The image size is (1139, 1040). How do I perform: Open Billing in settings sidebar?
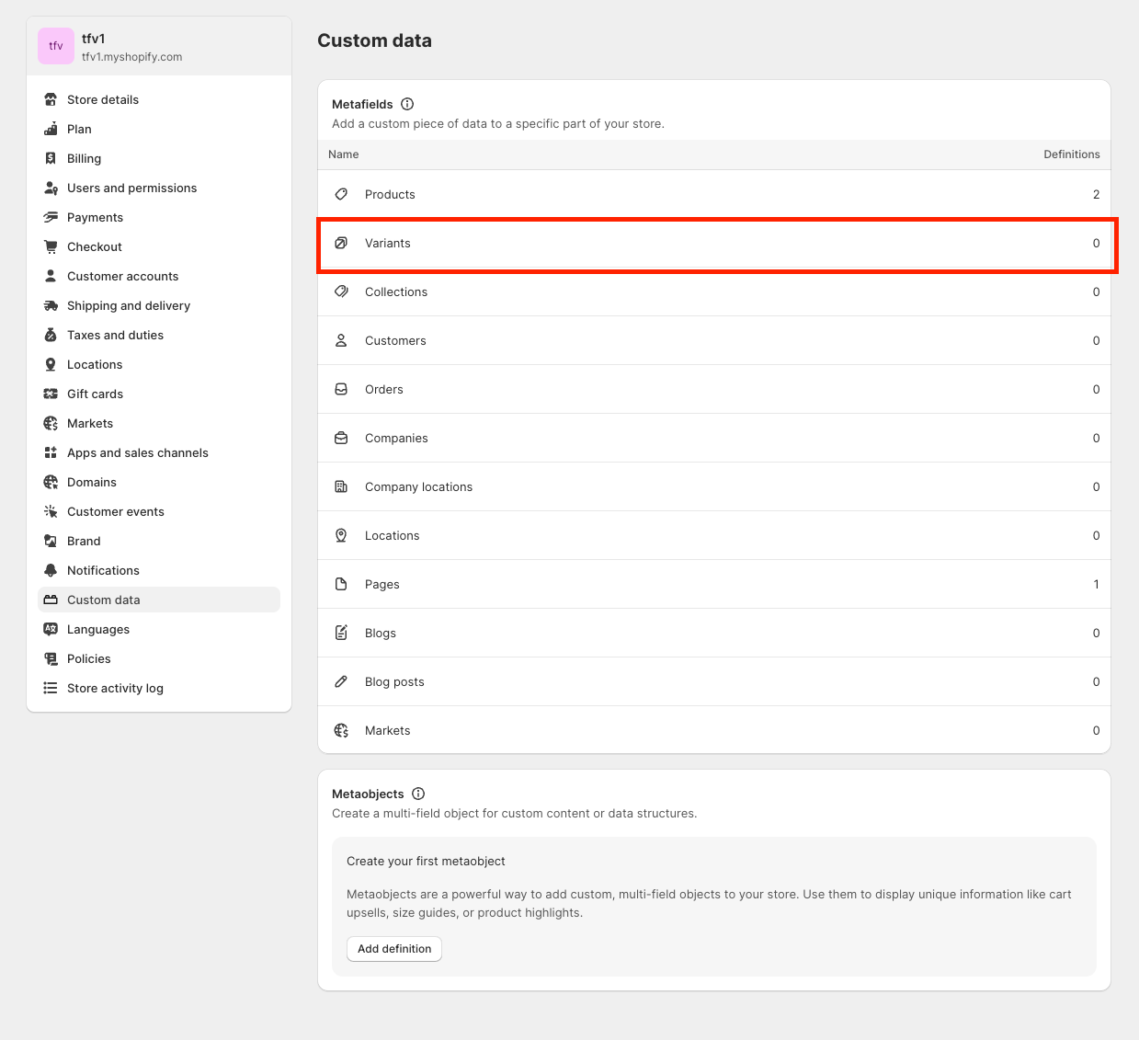pos(84,158)
